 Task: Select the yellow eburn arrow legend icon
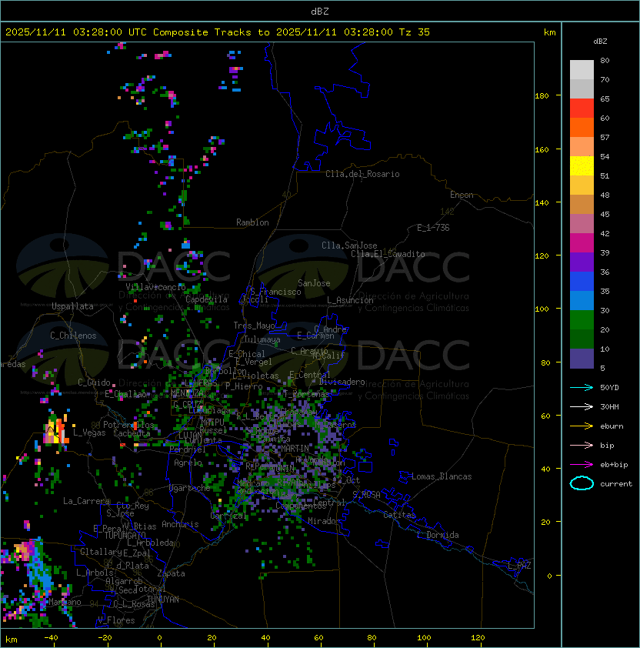point(582,426)
